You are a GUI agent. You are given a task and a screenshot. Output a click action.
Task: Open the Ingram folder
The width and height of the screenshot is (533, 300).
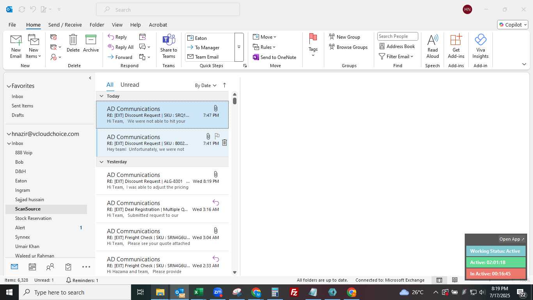click(x=22, y=190)
